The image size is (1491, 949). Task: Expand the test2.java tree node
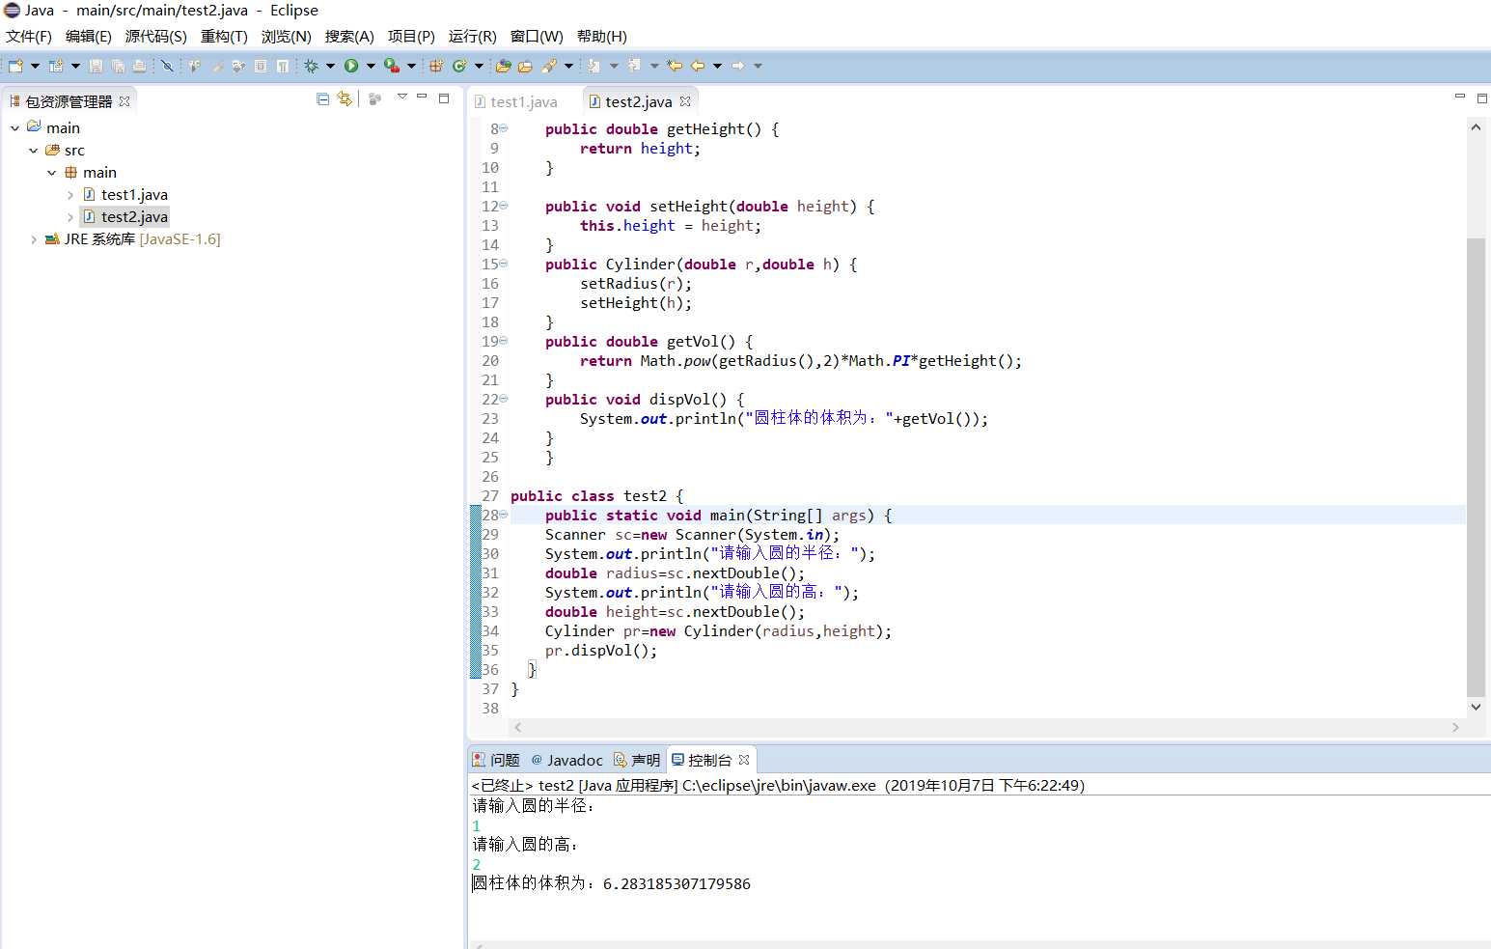69,216
